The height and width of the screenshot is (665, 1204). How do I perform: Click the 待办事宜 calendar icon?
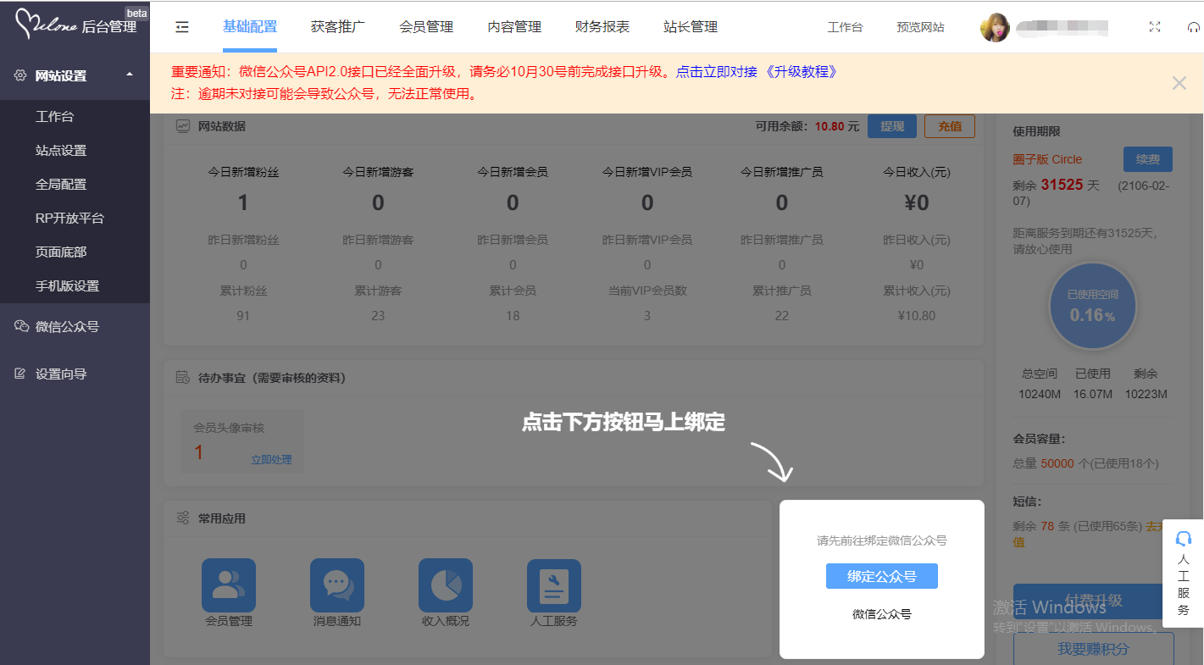pos(182,378)
